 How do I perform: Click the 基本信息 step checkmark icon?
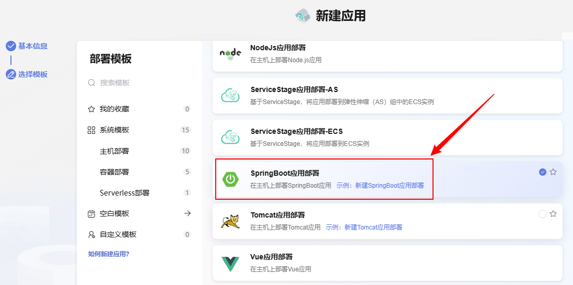click(11, 46)
